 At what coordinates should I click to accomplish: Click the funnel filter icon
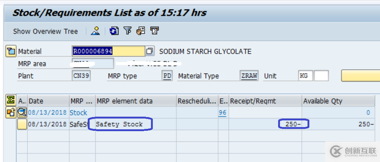point(128,31)
